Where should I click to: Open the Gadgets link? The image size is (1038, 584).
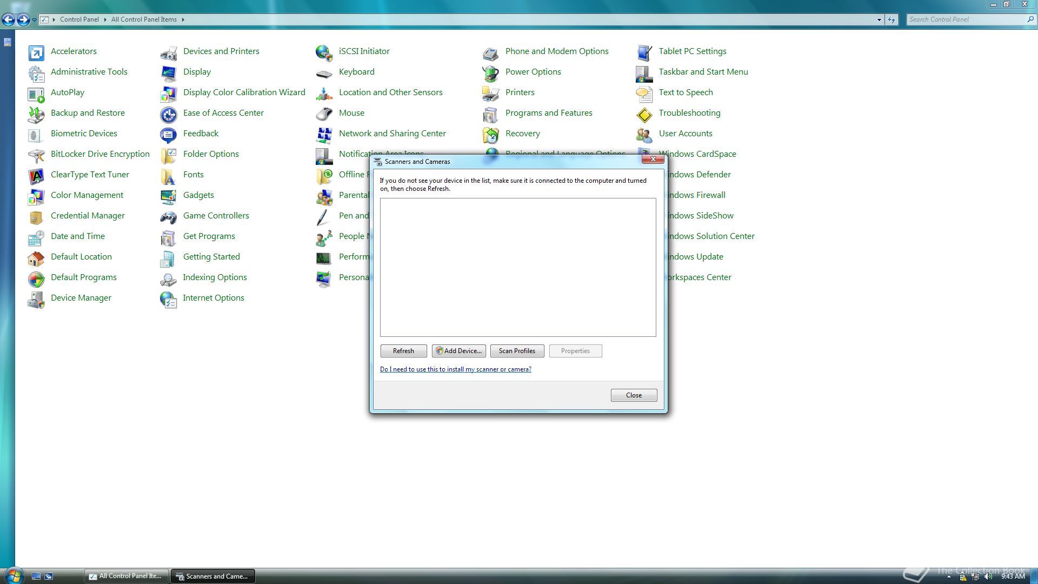[198, 195]
